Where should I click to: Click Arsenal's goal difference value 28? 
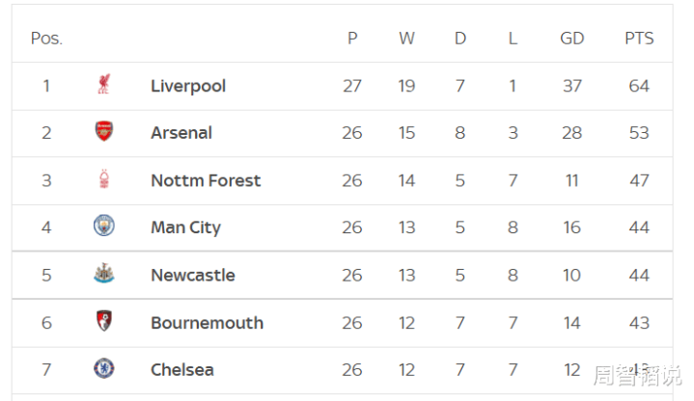(x=572, y=133)
